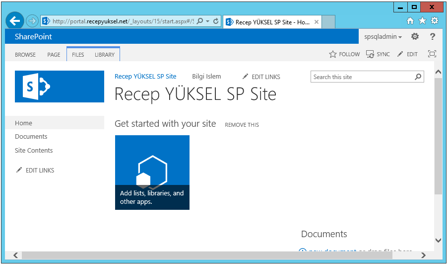
Task: Click vertical scrollbar down arrow
Action: click(438, 240)
